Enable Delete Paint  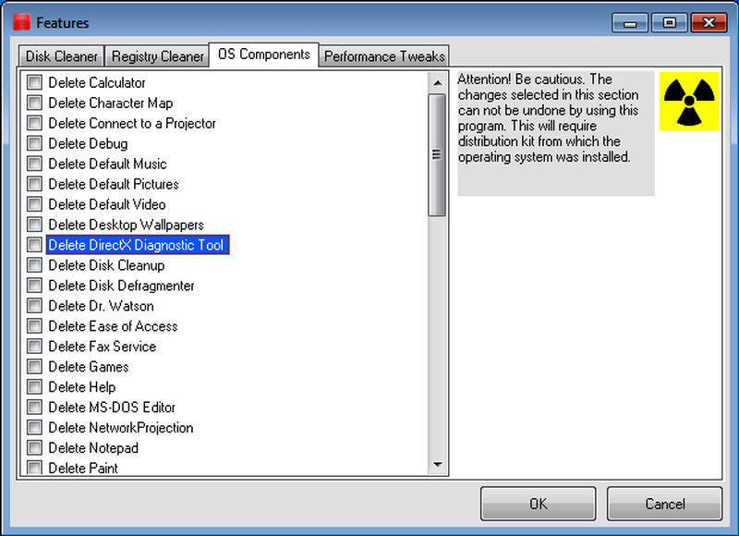[x=33, y=469]
